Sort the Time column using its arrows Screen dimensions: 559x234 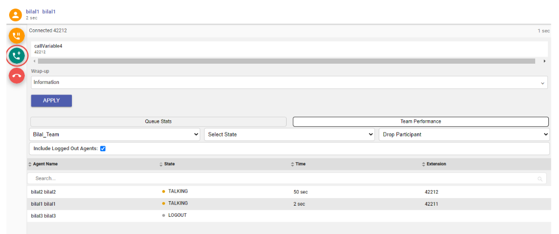292,164
